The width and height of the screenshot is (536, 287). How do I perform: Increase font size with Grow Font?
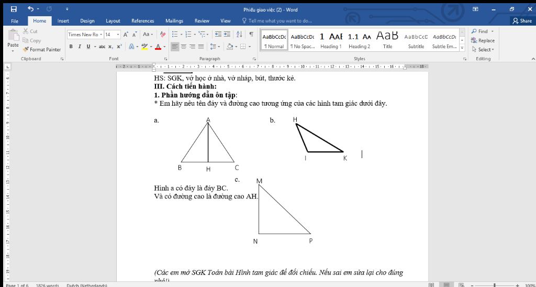pyautogui.click(x=126, y=35)
